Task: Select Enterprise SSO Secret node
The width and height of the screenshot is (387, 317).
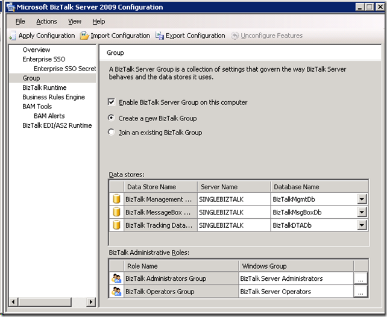Action: [x=65, y=69]
